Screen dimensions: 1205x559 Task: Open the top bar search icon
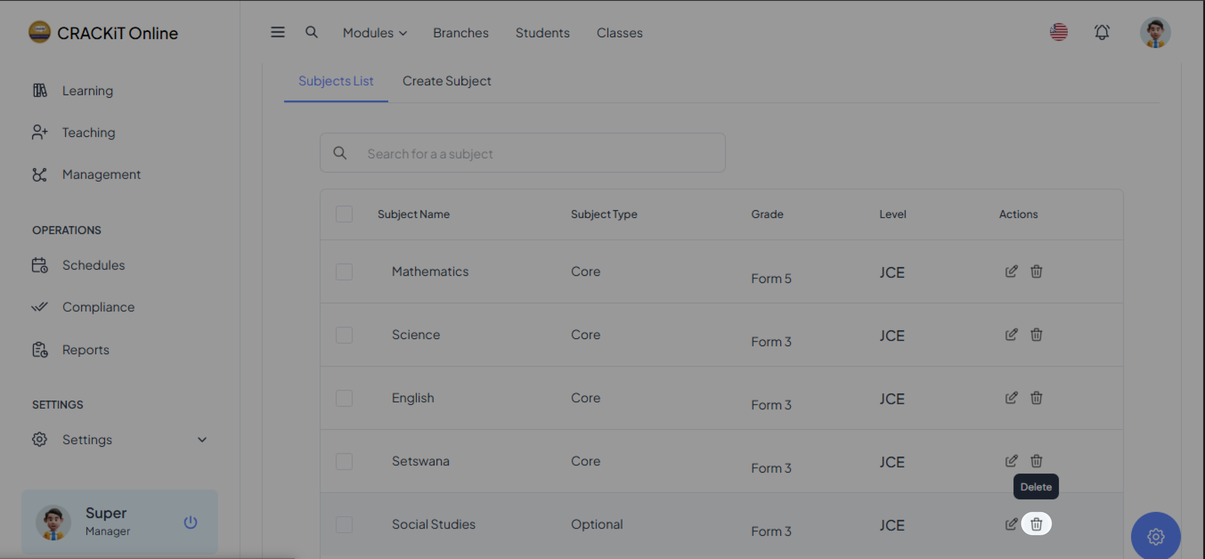pos(312,32)
